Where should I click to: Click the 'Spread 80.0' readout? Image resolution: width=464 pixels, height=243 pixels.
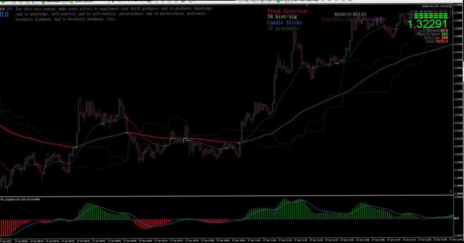point(438,30)
